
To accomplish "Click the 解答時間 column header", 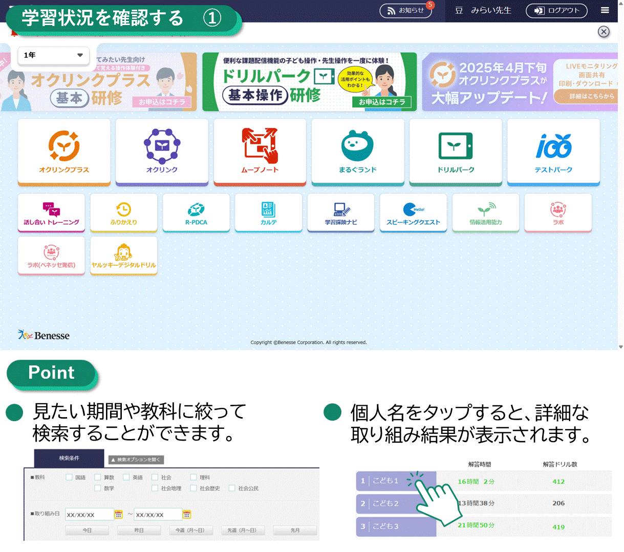I will tap(480, 464).
